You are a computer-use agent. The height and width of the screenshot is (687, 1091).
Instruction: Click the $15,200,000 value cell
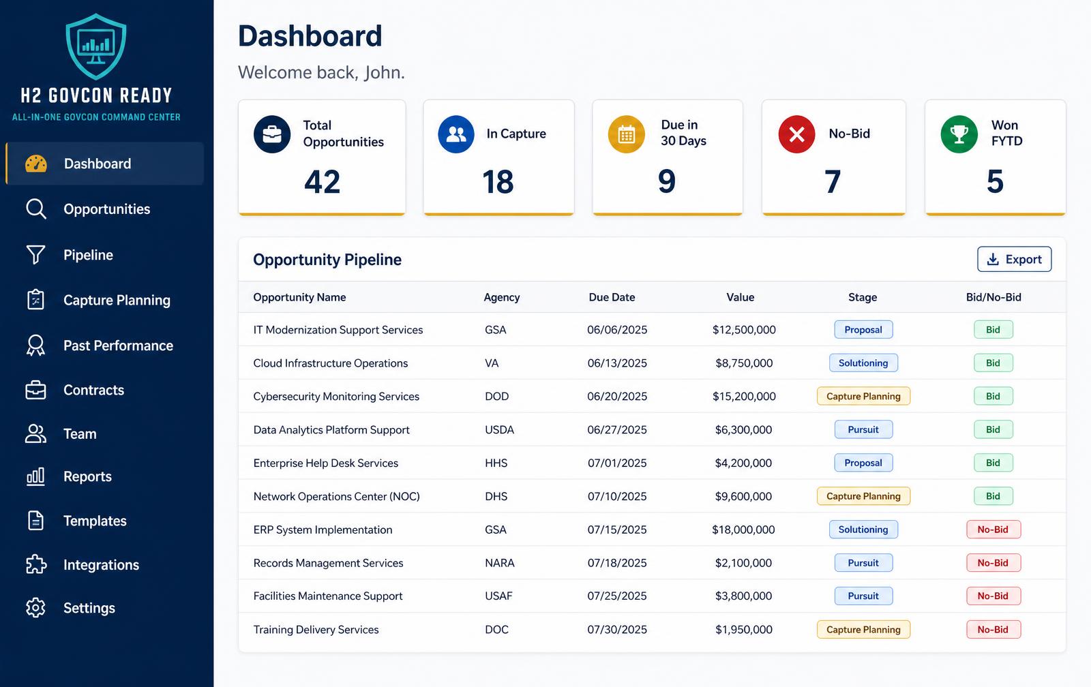(744, 397)
